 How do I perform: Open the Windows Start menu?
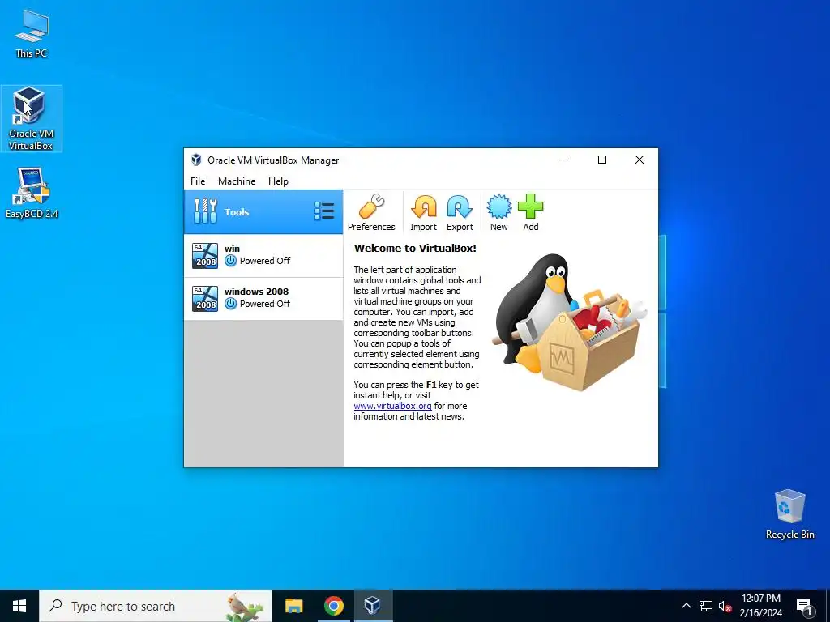[x=19, y=606]
